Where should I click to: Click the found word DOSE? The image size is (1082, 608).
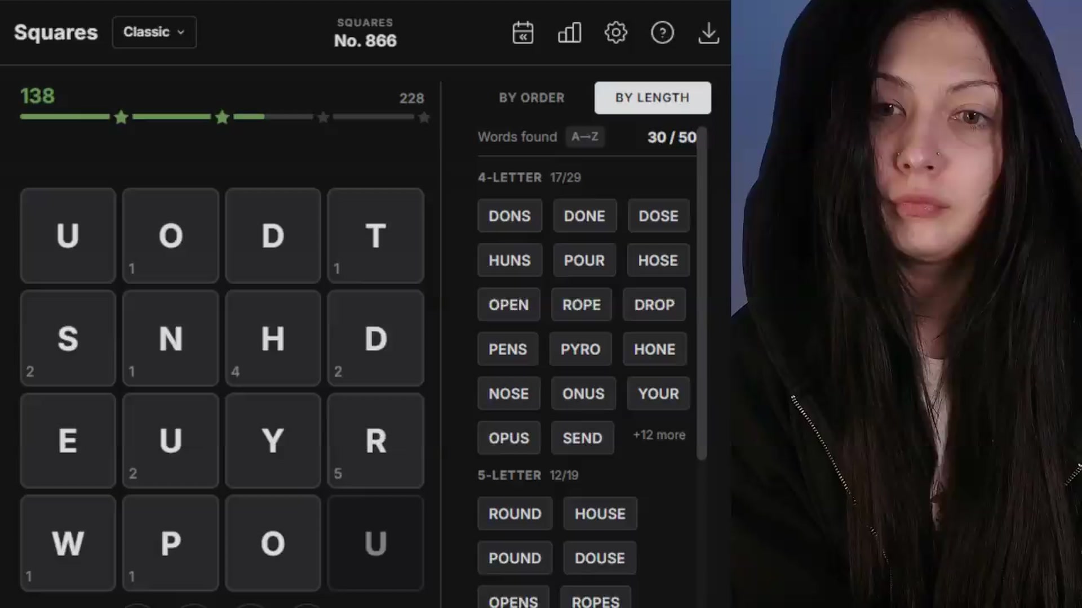click(658, 216)
